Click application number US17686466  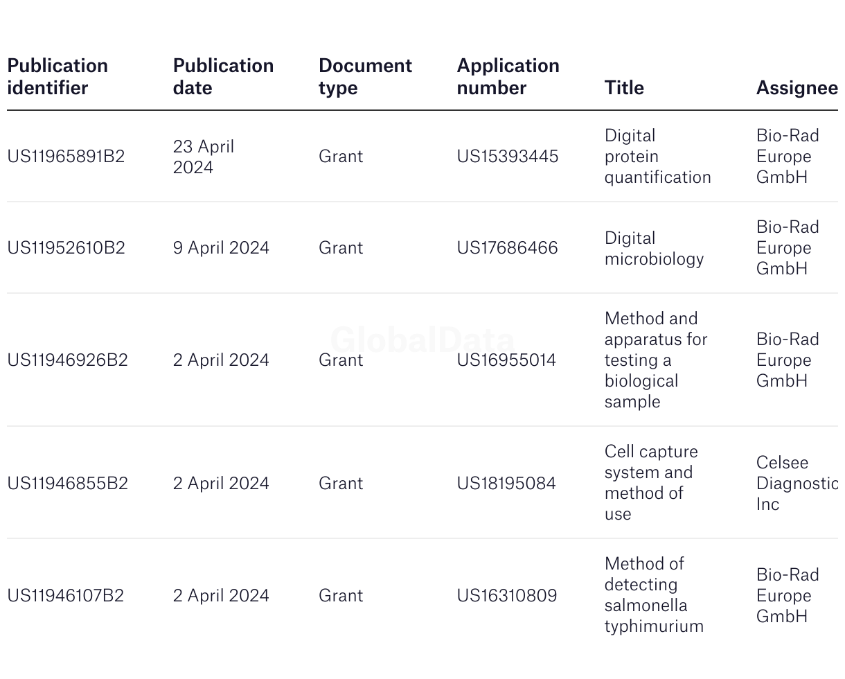pyautogui.click(x=507, y=248)
